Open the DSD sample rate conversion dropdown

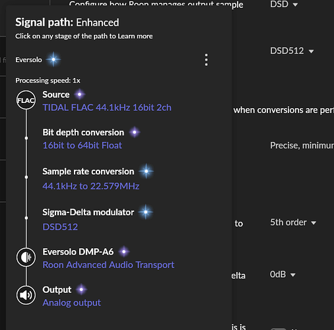[284, 4]
